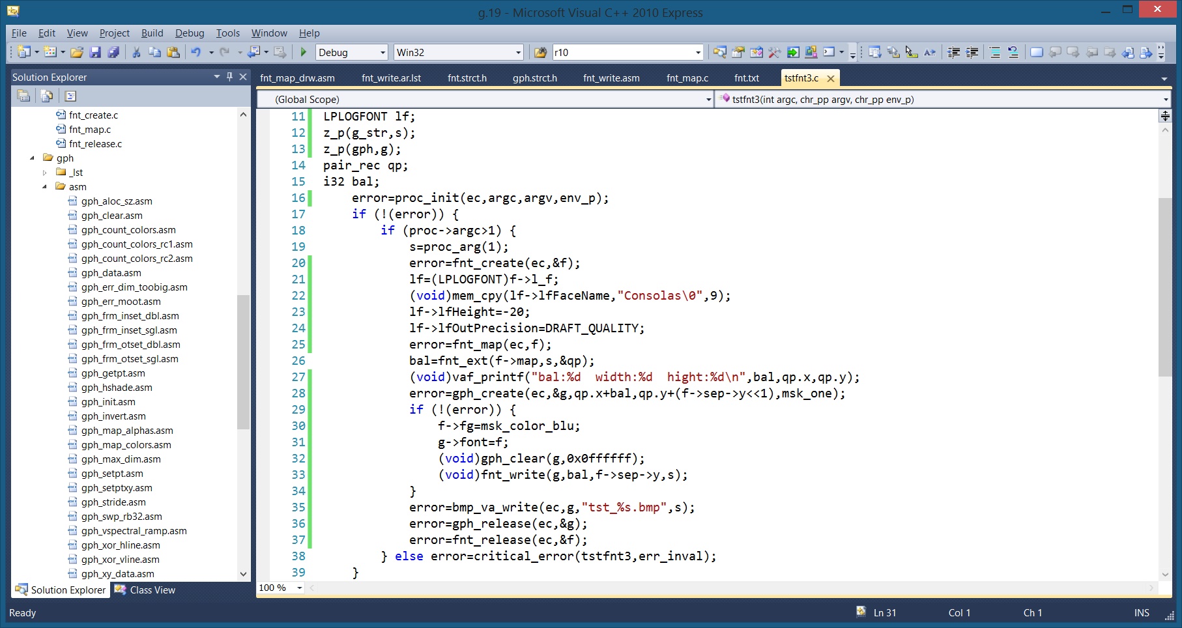
Task: Click the Save All icon
Action: pos(113,52)
